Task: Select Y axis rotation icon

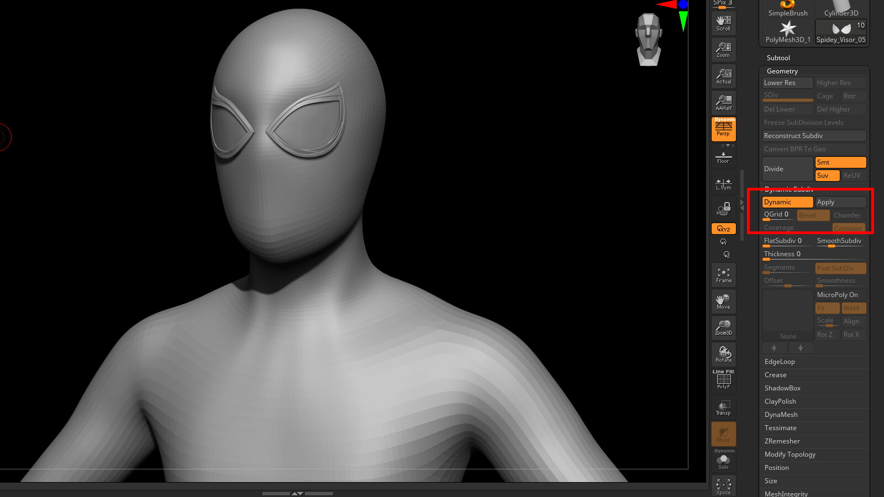Action: tap(723, 242)
